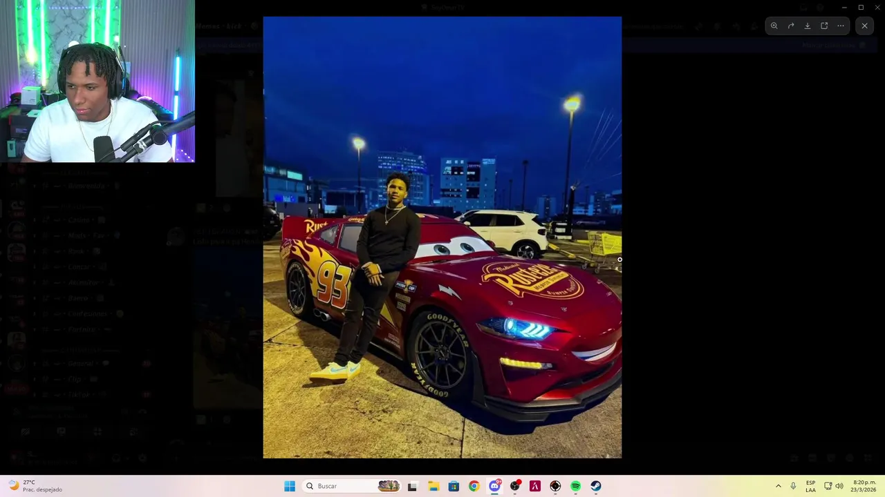Launch Microsoft Store from the taskbar
885x497 pixels.
[x=454, y=486]
